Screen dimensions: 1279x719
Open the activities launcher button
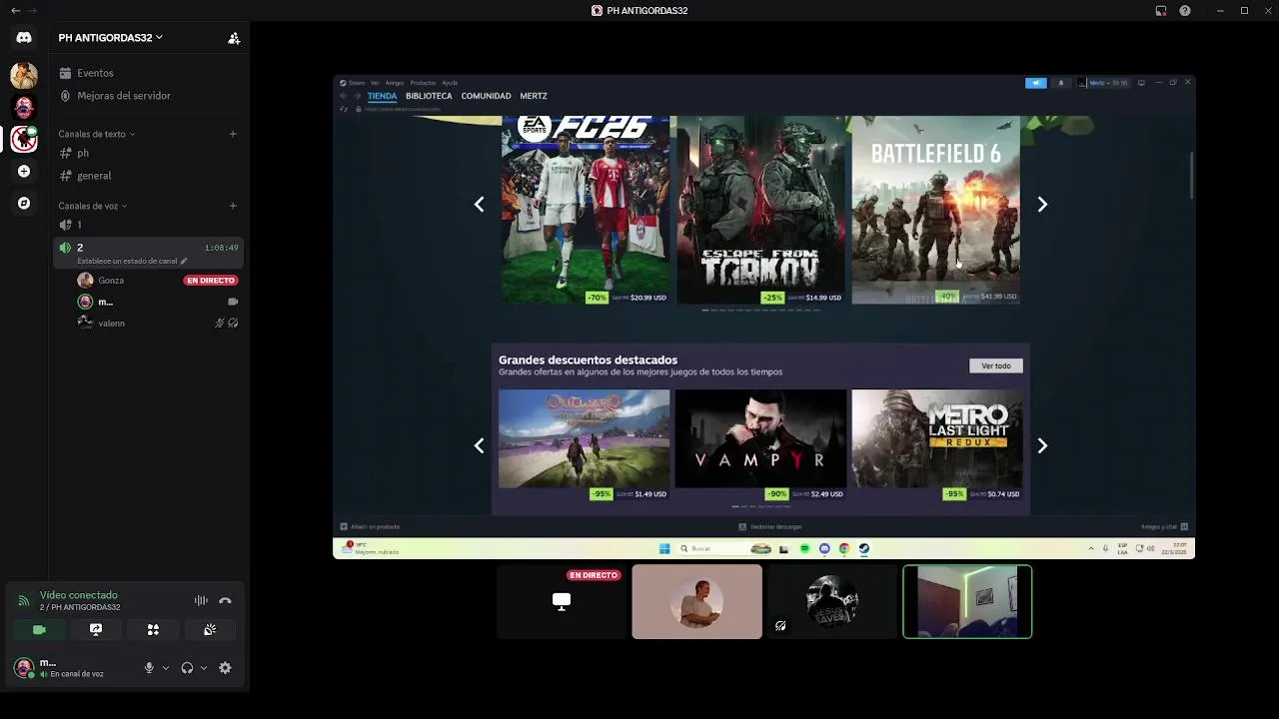pos(153,630)
